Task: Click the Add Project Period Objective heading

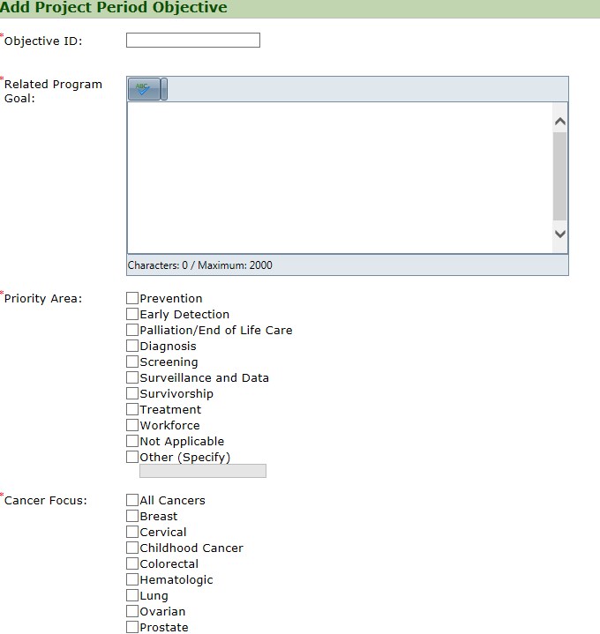Action: point(114,7)
